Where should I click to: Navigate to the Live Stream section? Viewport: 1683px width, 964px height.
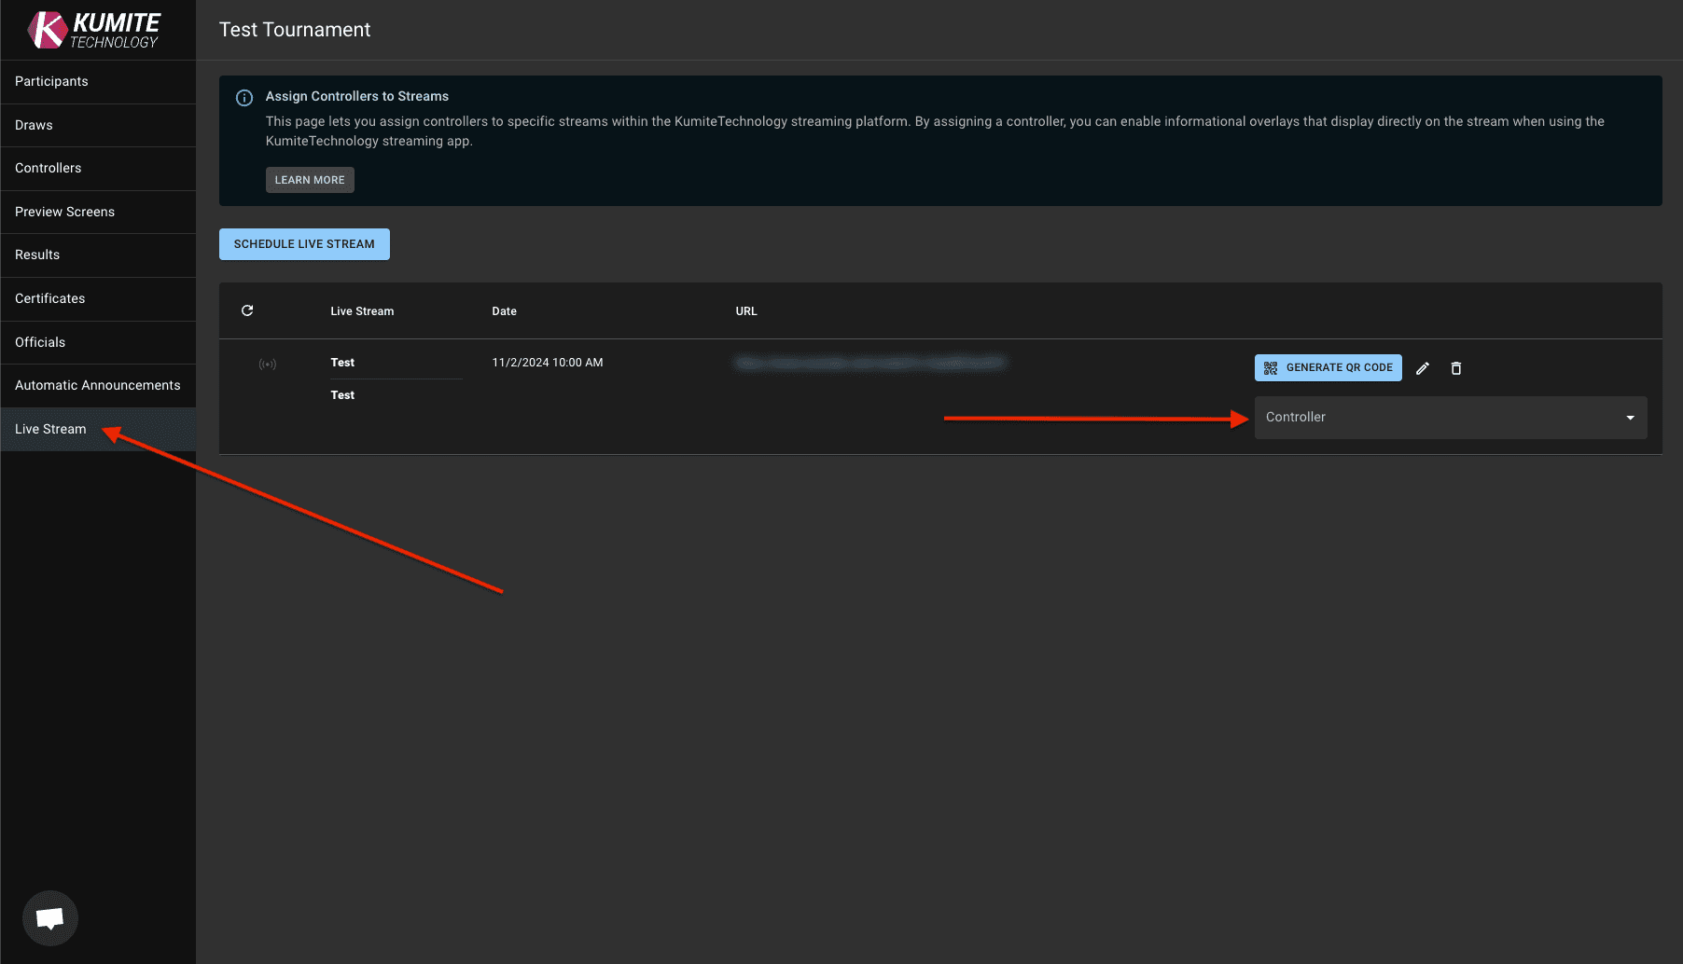[x=50, y=429]
